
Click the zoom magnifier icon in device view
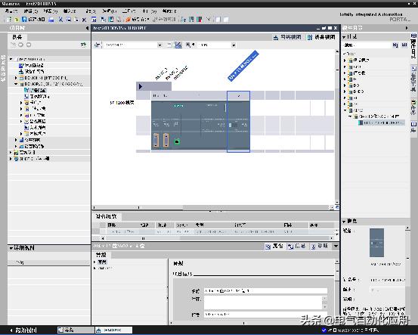click(188, 45)
